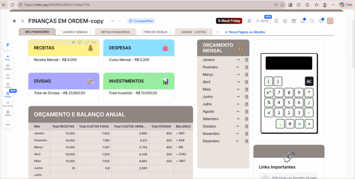Screen dimensions: 355x179
Task: Open the Black Friday promotion
Action: coord(229,21)
